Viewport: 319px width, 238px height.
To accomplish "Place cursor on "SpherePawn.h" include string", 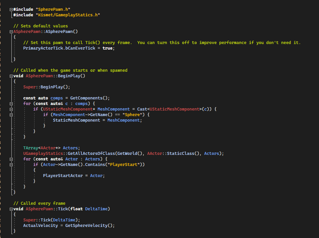I will [x=53, y=9].
